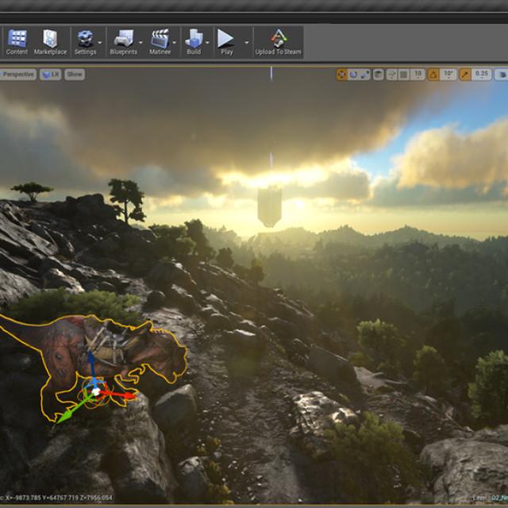Toggle the world/local coordinate system icon

click(x=378, y=75)
